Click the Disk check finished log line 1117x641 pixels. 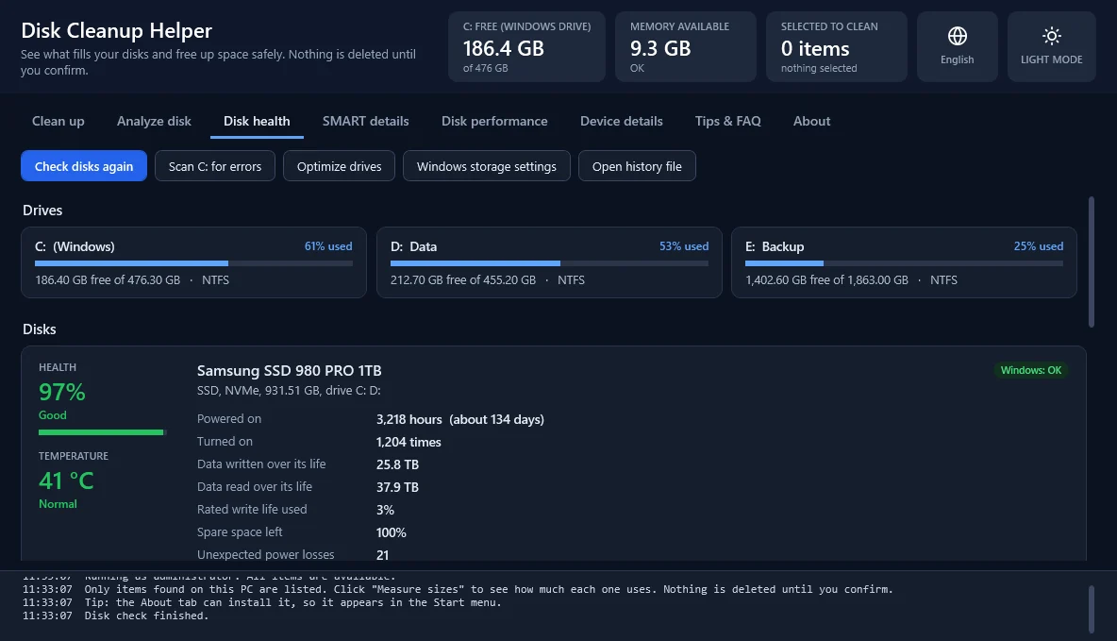(115, 616)
